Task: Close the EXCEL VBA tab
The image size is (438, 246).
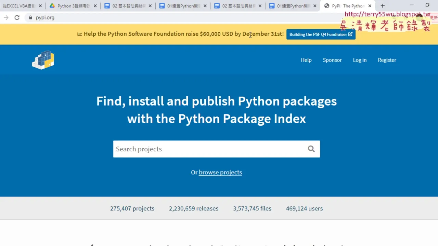Action: (40, 6)
